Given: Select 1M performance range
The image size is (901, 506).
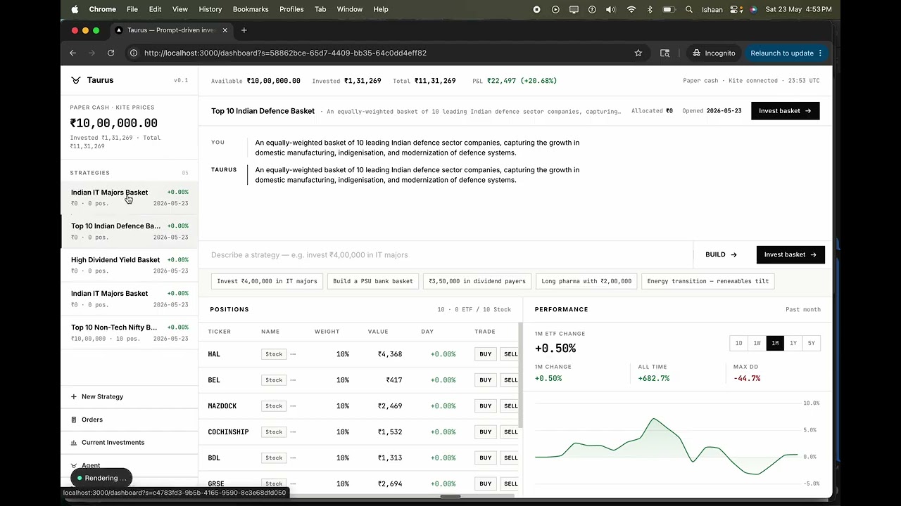Looking at the screenshot, I should click(775, 343).
